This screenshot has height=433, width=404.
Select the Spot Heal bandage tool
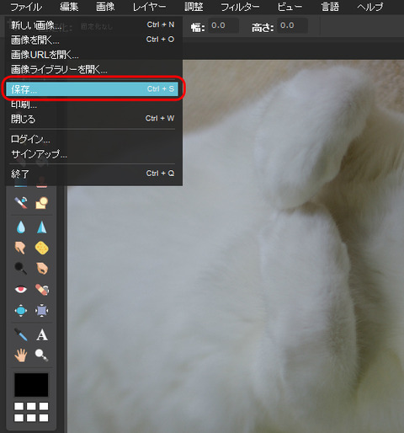pos(42,290)
